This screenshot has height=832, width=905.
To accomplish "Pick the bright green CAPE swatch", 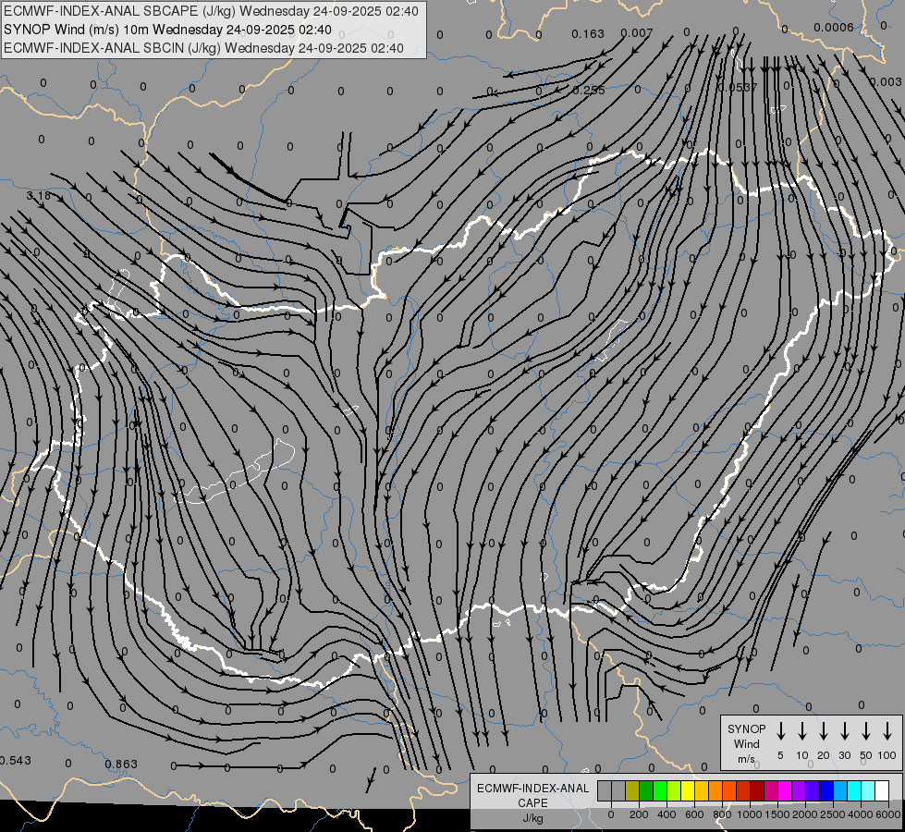I will pos(660,790).
